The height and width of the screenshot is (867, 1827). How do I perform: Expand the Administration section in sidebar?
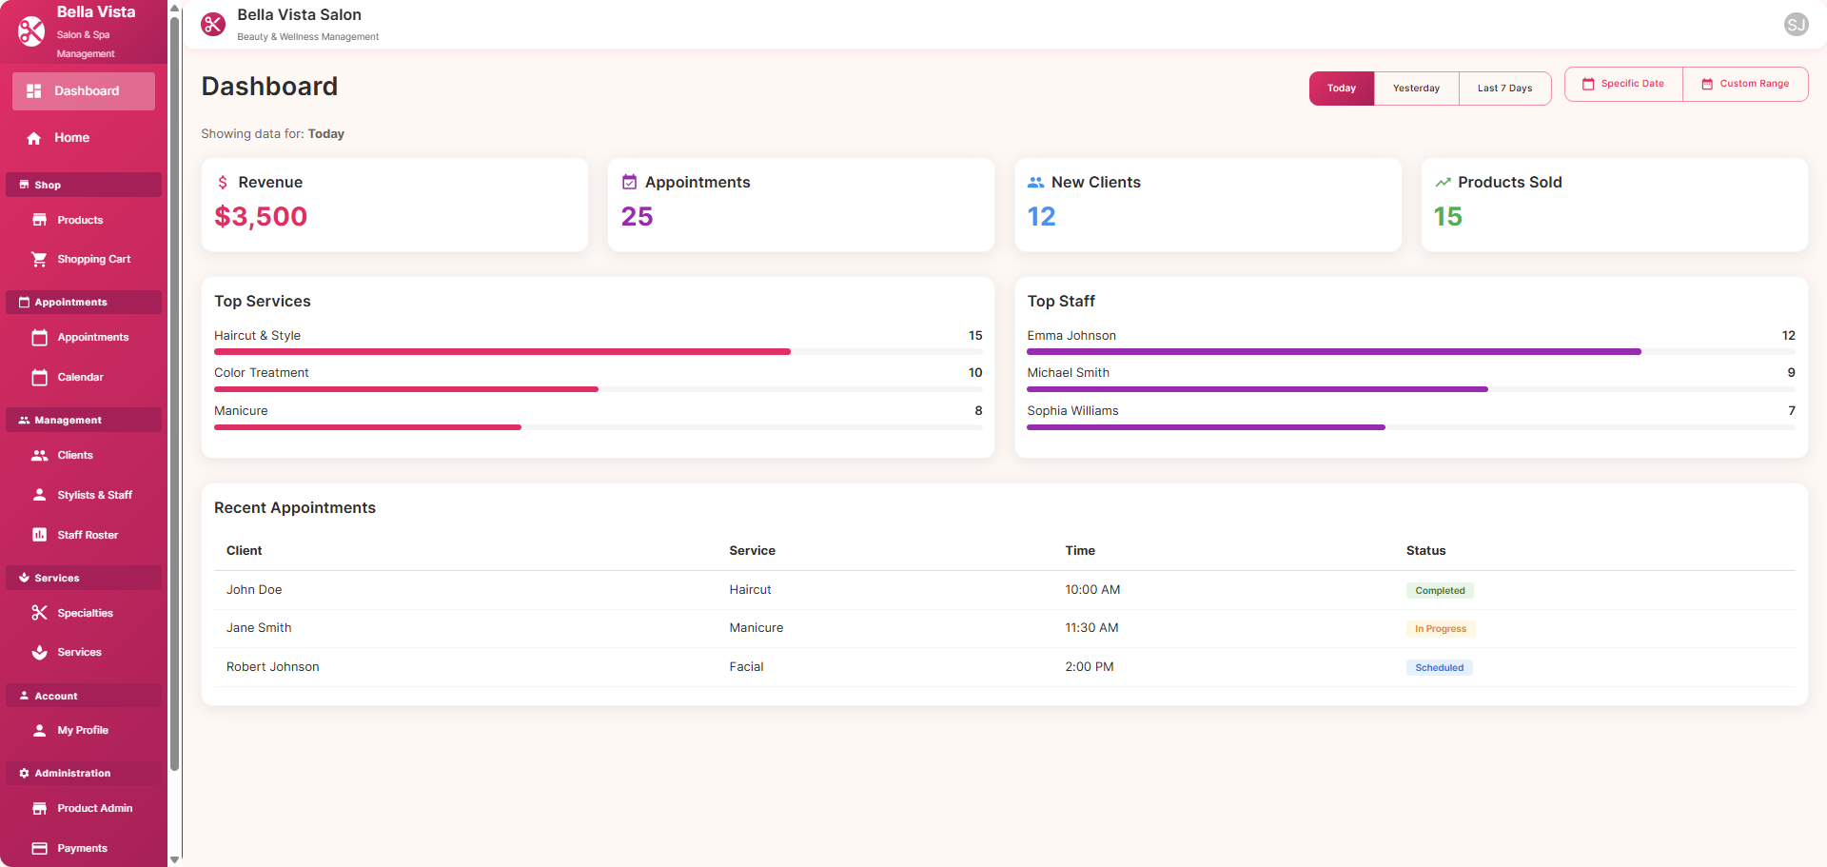point(84,773)
